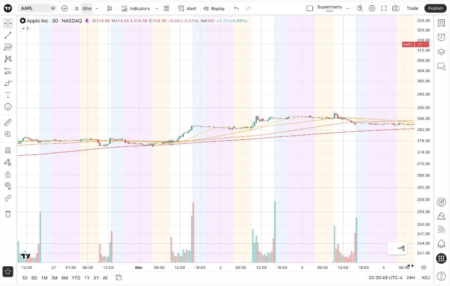The image size is (450, 286).
Task: Enter fullscreen mode
Action: [384, 8]
